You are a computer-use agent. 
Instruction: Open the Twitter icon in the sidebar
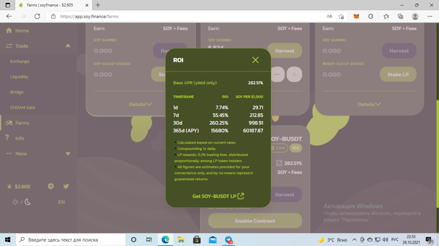pyautogui.click(x=66, y=186)
